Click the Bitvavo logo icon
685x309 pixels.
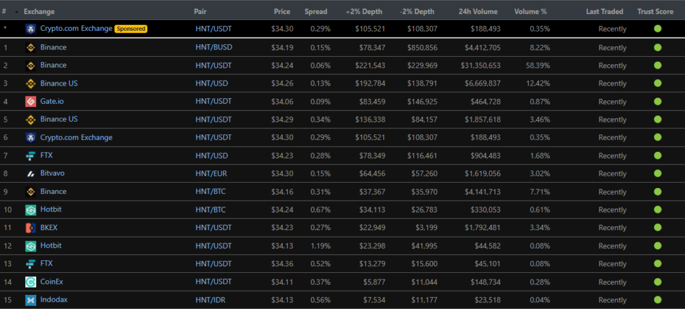click(31, 174)
